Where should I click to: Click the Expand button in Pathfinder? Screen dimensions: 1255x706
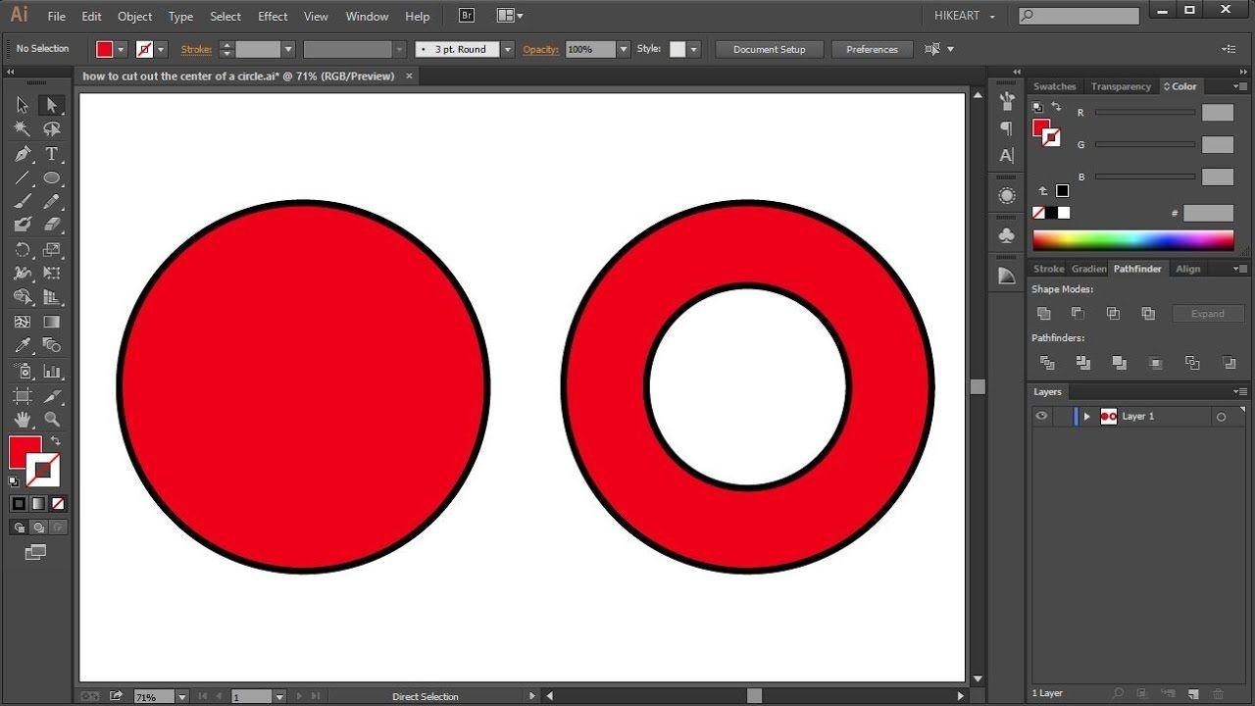[1208, 313]
